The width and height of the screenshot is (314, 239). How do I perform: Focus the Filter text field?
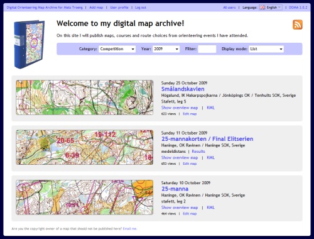[207, 49]
